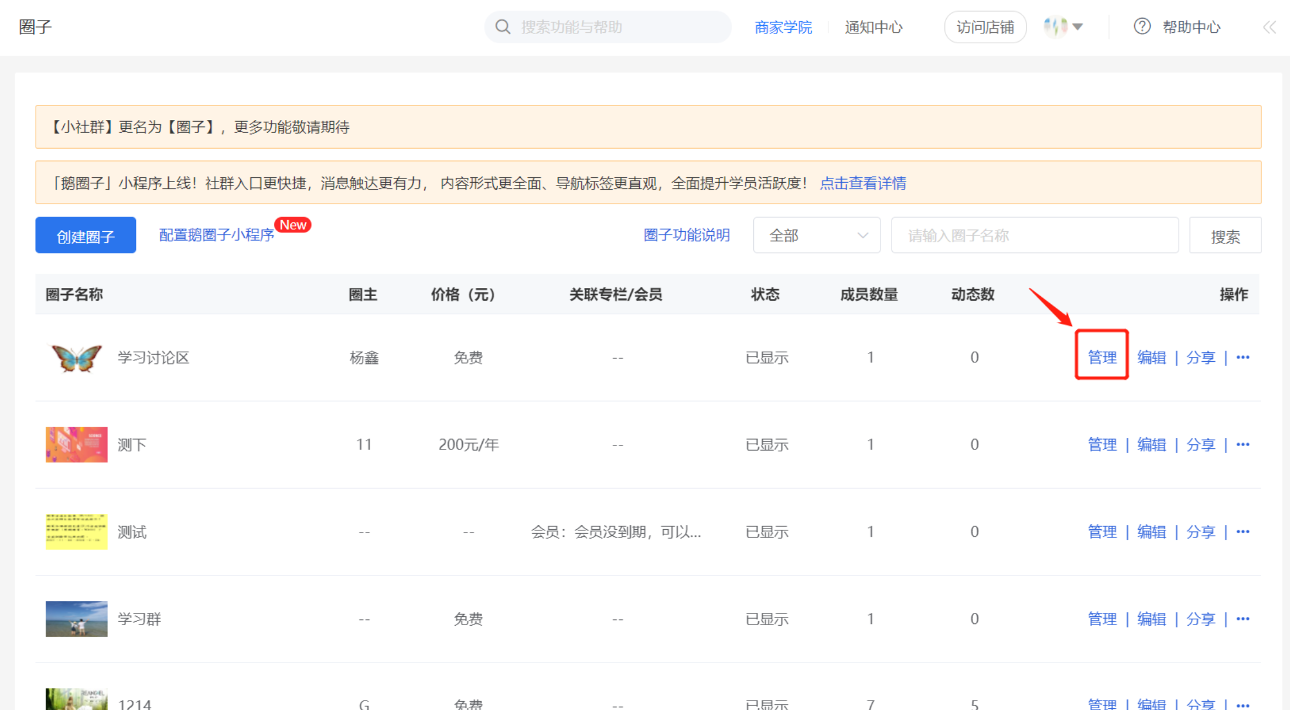Click the butterfly thumbnail of 学习讨论区
The width and height of the screenshot is (1290, 710).
point(77,358)
